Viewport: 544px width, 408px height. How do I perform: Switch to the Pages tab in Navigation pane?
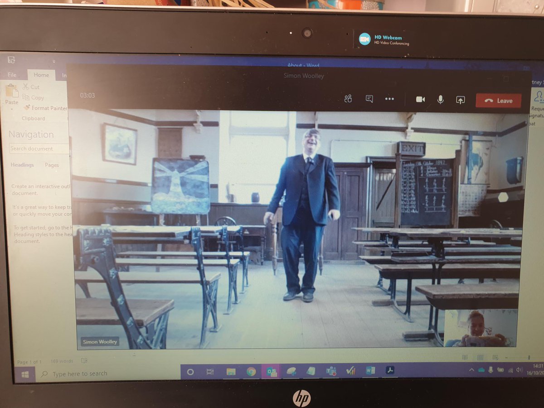(x=52, y=165)
